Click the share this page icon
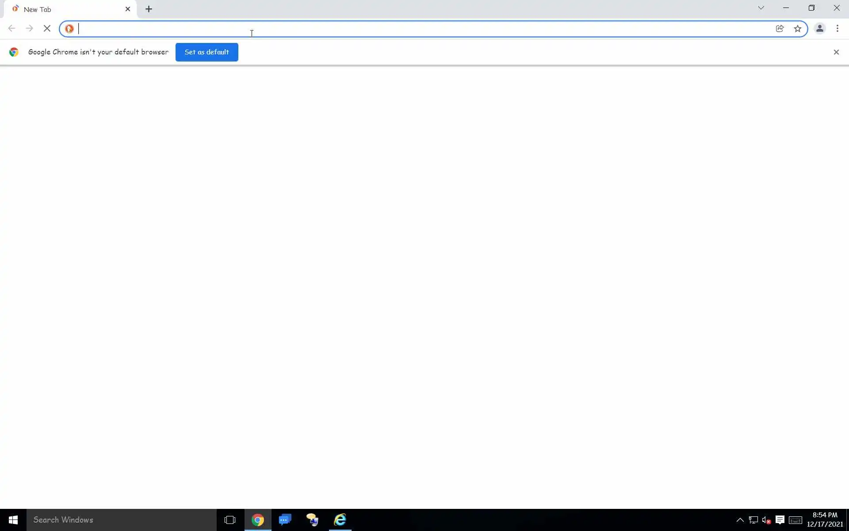The height and width of the screenshot is (531, 849). [780, 29]
